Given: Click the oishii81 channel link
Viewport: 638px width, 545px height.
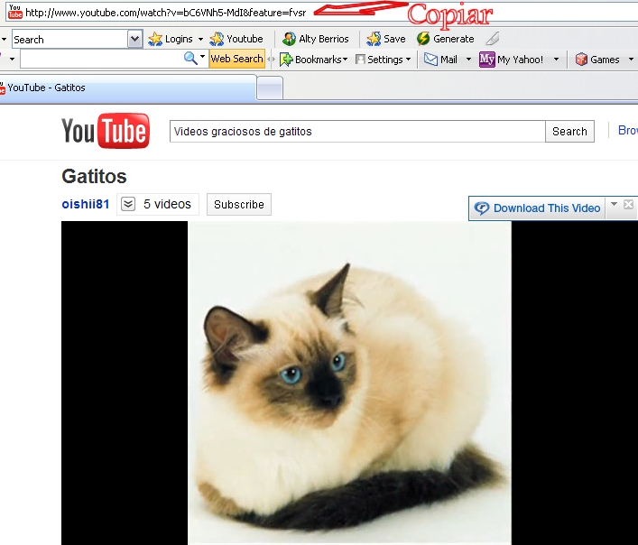Looking at the screenshot, I should [86, 205].
